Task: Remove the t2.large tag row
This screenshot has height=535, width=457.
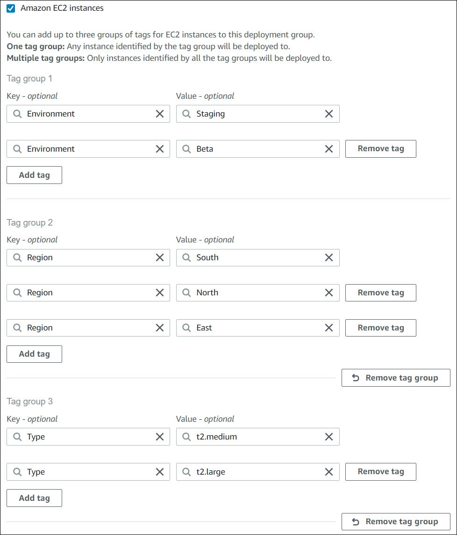Action: [380, 472]
